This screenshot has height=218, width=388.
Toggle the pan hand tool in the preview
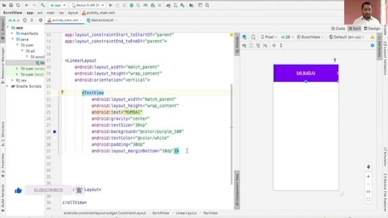coord(368,167)
